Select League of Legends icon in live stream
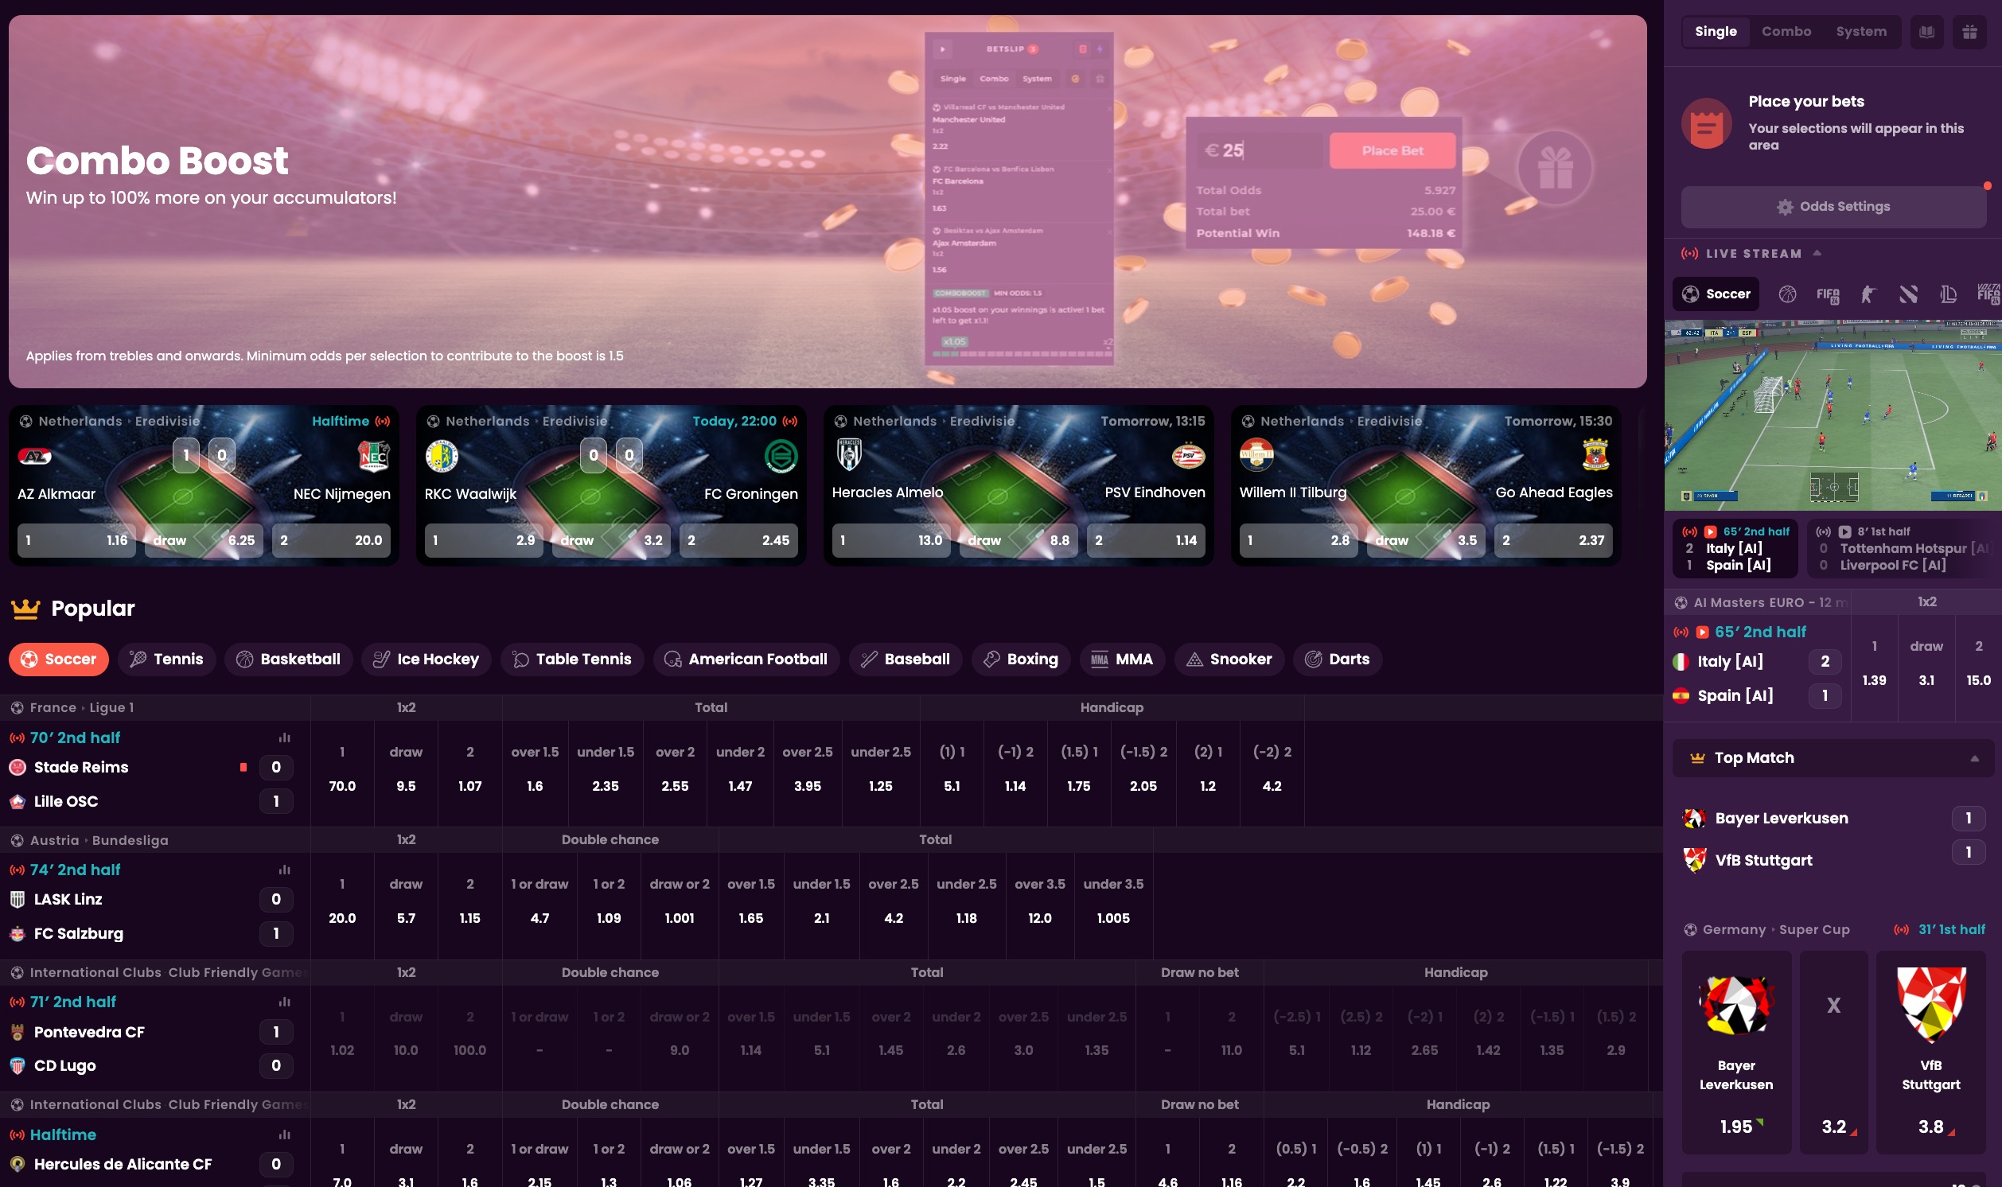 [x=1949, y=294]
